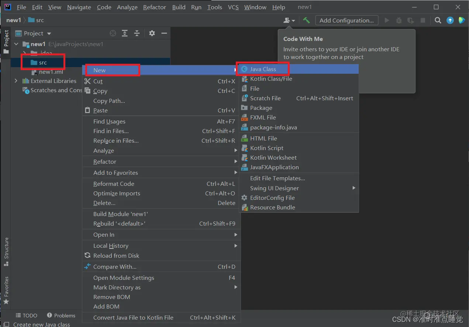Click the Select Opened File target icon

tap(113, 33)
